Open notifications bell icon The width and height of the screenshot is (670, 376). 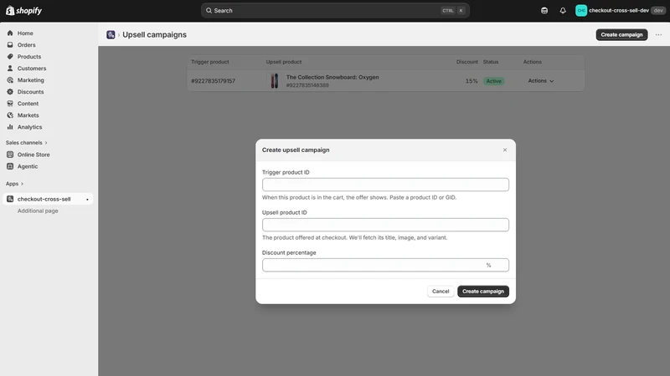pos(563,11)
